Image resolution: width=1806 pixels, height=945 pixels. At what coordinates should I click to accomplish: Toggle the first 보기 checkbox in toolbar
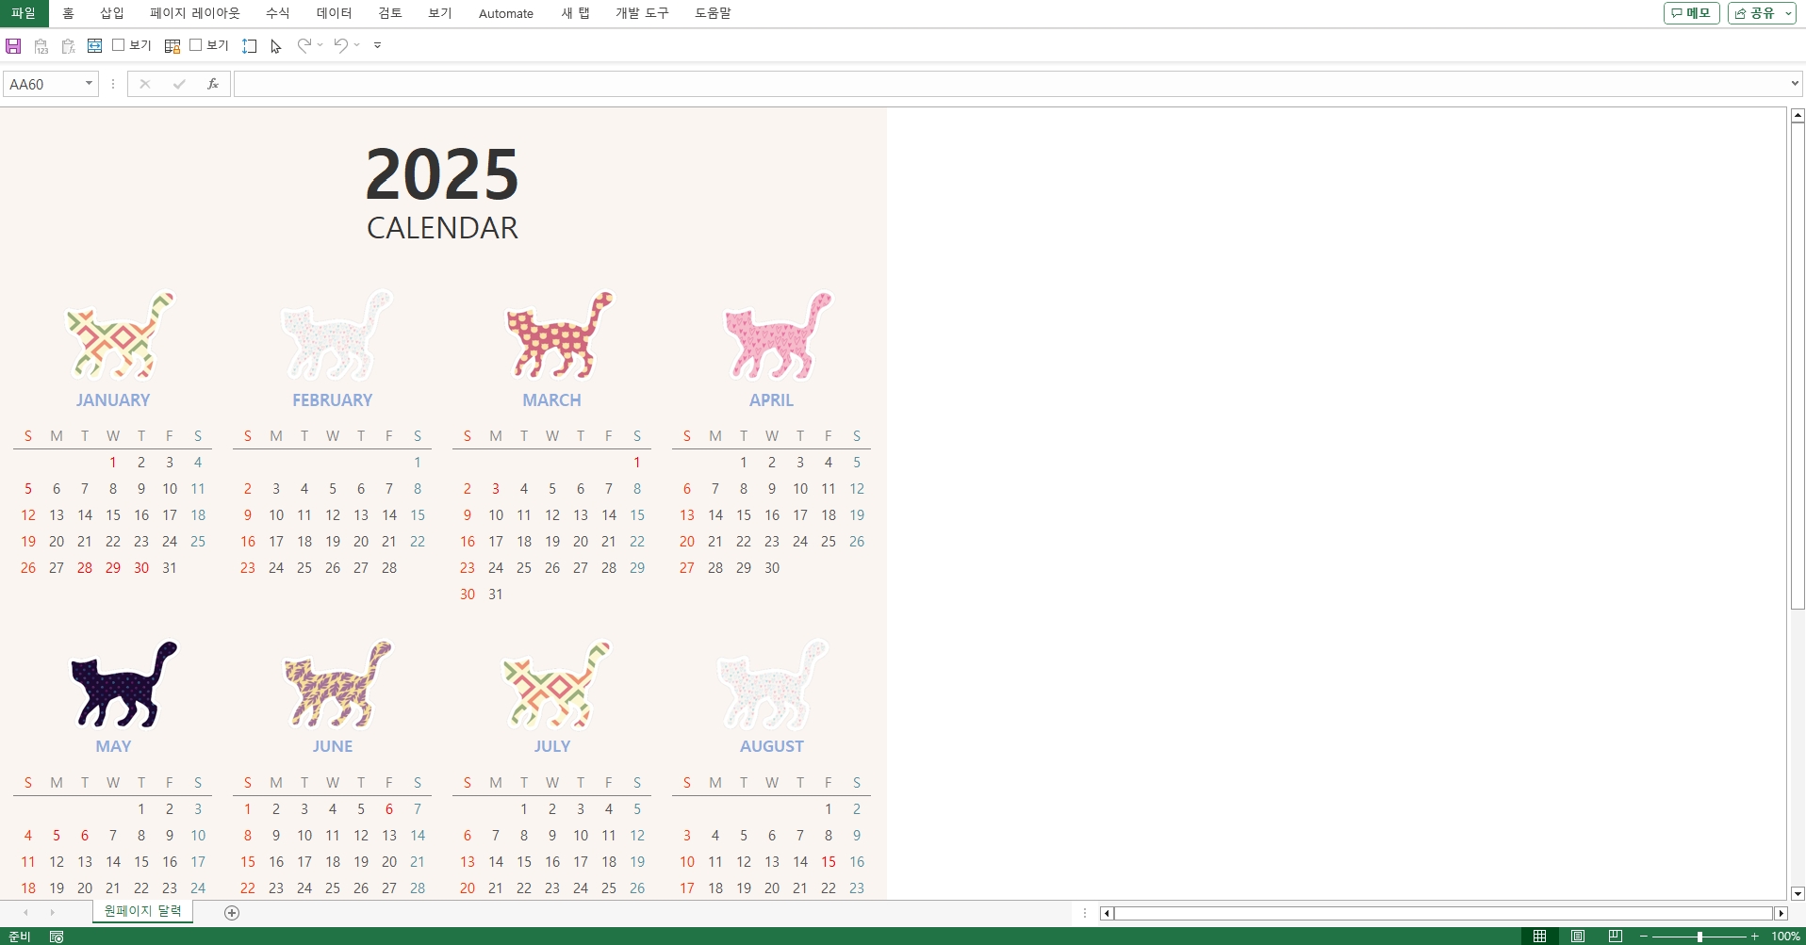119,45
